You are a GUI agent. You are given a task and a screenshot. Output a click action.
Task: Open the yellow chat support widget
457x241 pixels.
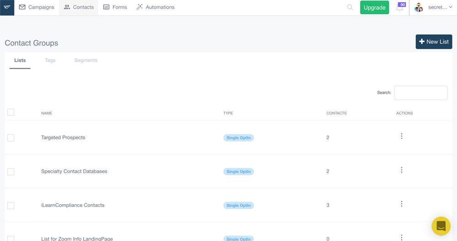(441, 226)
